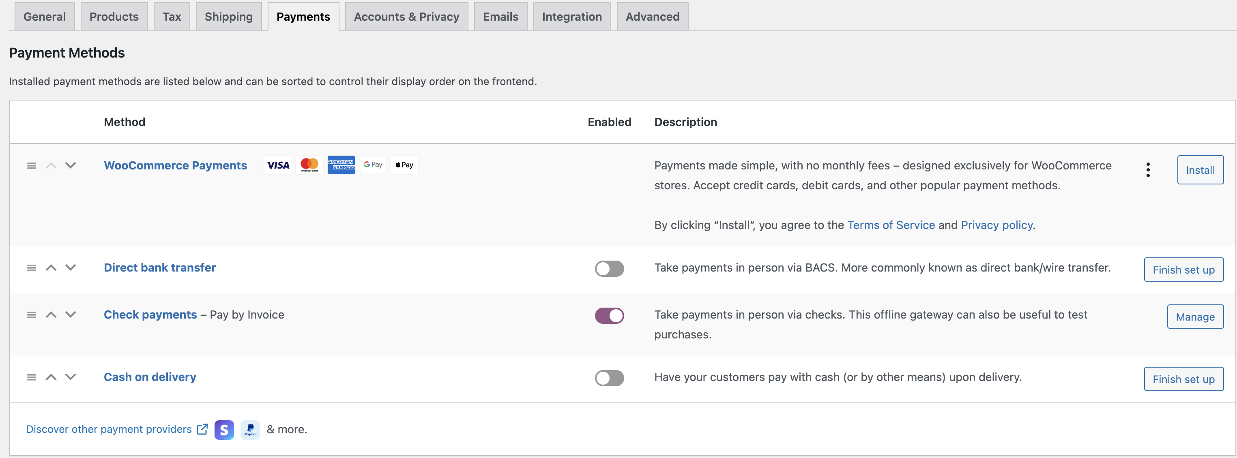Open the Tax tab
This screenshot has height=458, width=1237.
[x=172, y=17]
